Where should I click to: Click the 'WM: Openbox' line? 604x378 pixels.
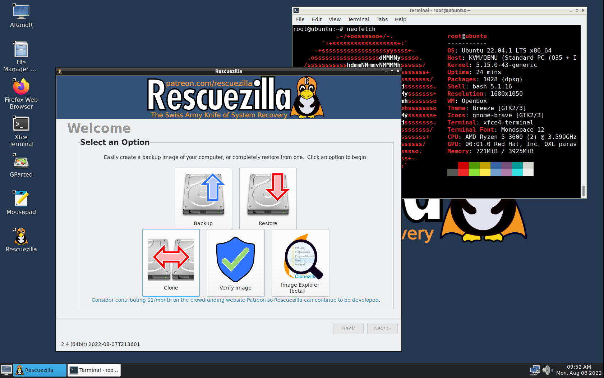(x=467, y=101)
